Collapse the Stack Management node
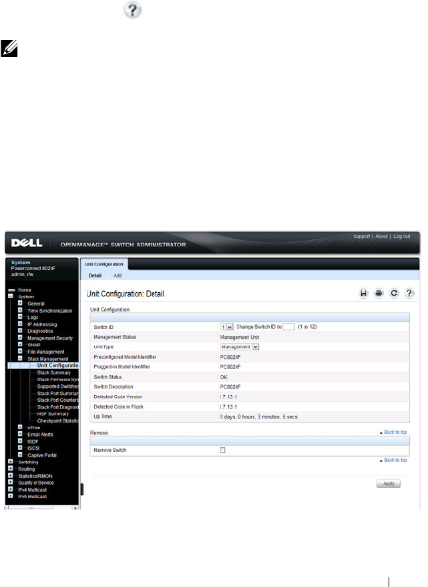 pyautogui.click(x=20, y=358)
